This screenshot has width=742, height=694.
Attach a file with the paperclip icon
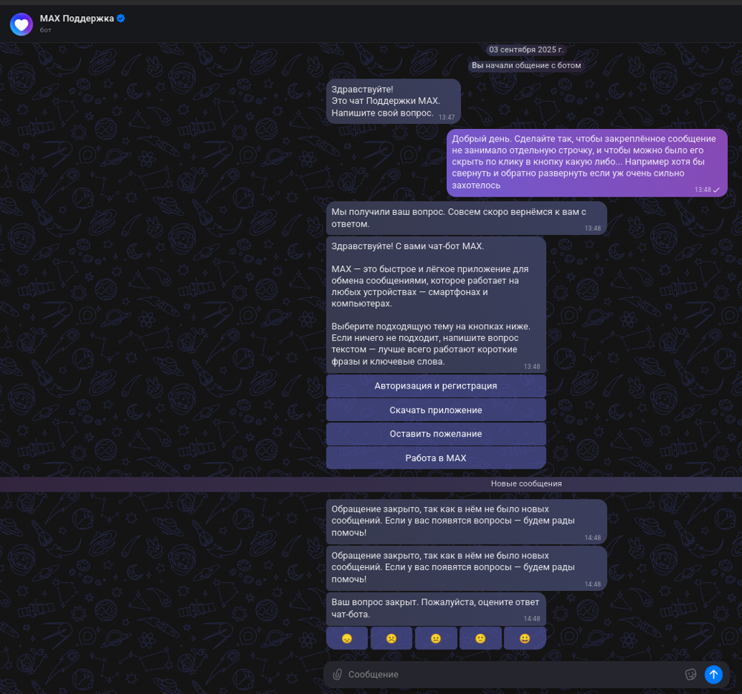pos(337,675)
